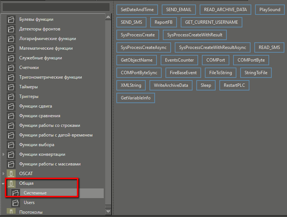Expand the Функции конвертации folder
Image resolution: width=287 pixels, height=217 pixels.
[x=4, y=154]
